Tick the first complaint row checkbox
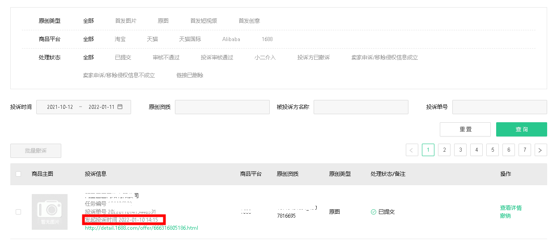 click(x=18, y=212)
